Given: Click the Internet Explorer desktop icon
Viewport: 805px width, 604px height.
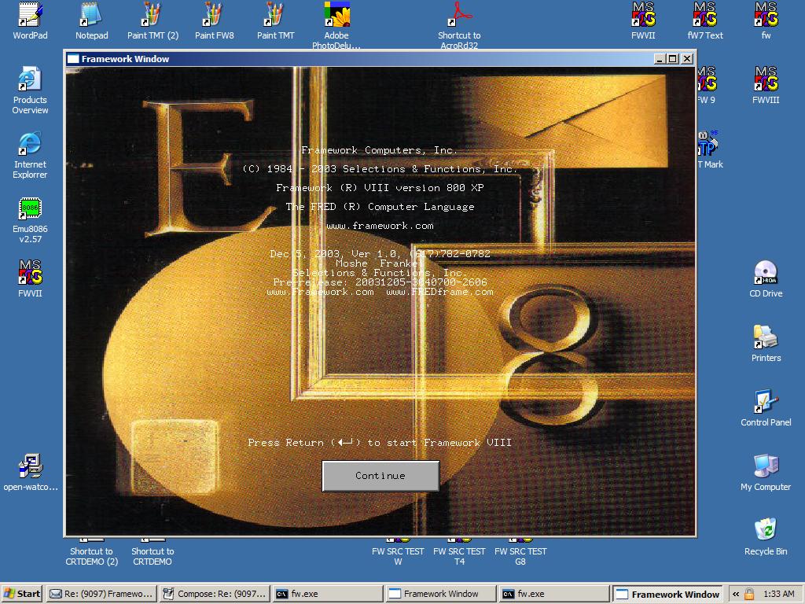Looking at the screenshot, I should click(30, 155).
